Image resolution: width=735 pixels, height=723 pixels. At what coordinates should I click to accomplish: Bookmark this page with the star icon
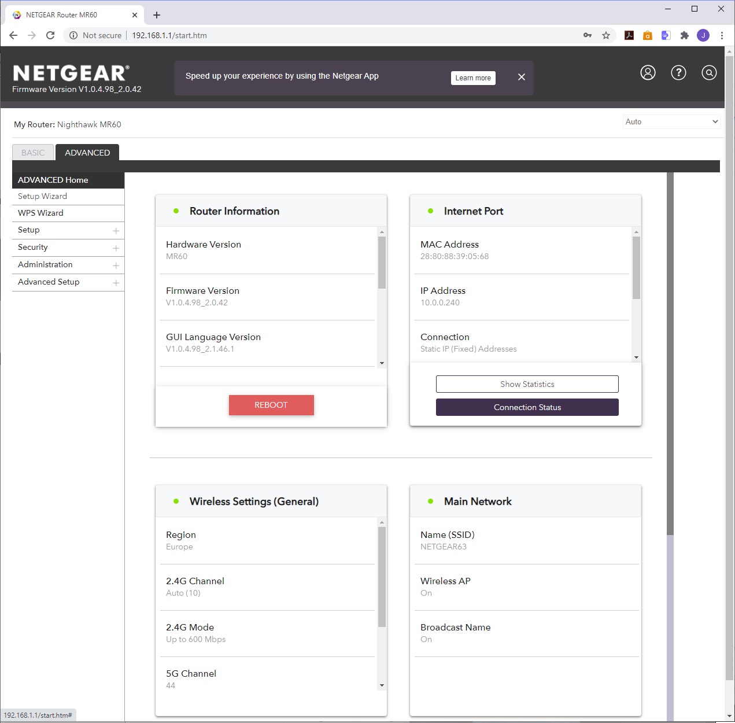606,35
